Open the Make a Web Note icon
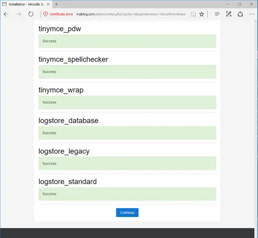The image size is (258, 238). [x=228, y=14]
